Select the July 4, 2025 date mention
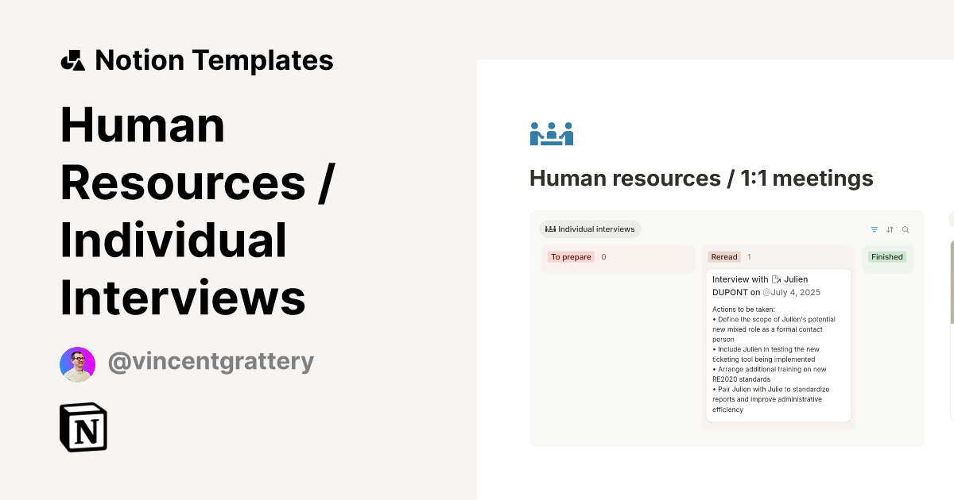Viewport: 954px width, 500px height. [792, 292]
